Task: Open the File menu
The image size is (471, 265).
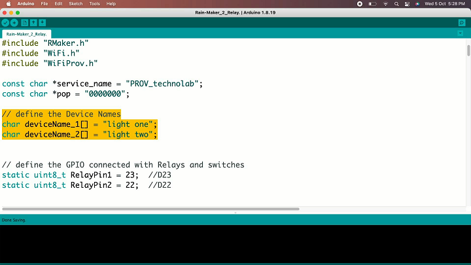Action: coord(44,4)
